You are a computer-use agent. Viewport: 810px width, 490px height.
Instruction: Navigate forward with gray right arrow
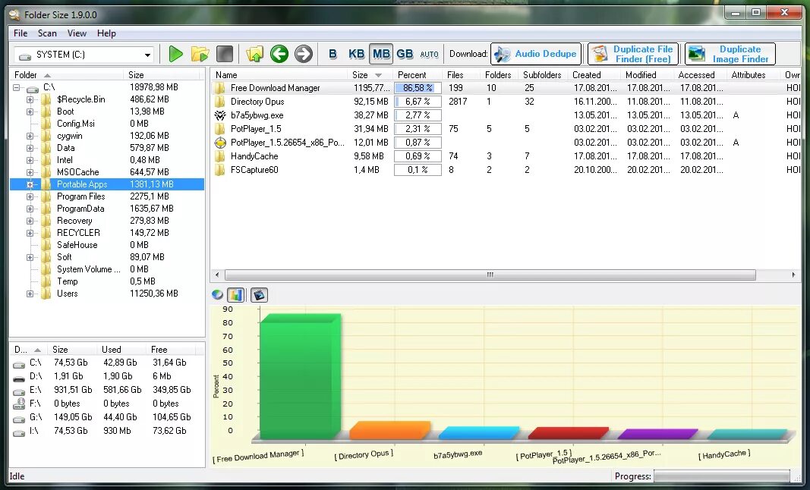[303, 54]
